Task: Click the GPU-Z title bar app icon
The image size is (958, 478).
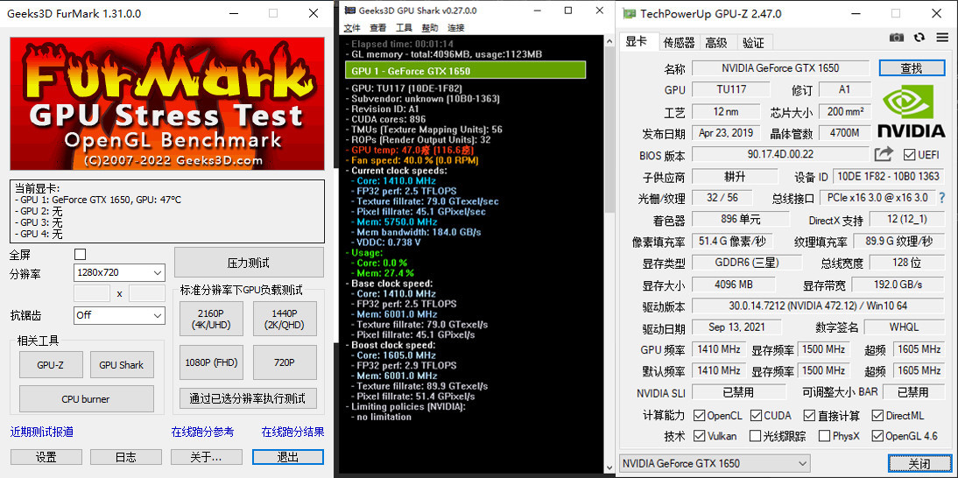Action: (x=629, y=13)
